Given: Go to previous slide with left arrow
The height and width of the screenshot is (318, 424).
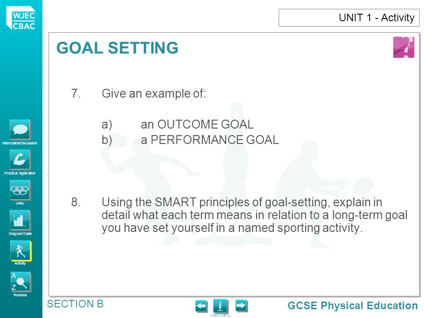Looking at the screenshot, I should click(201, 306).
